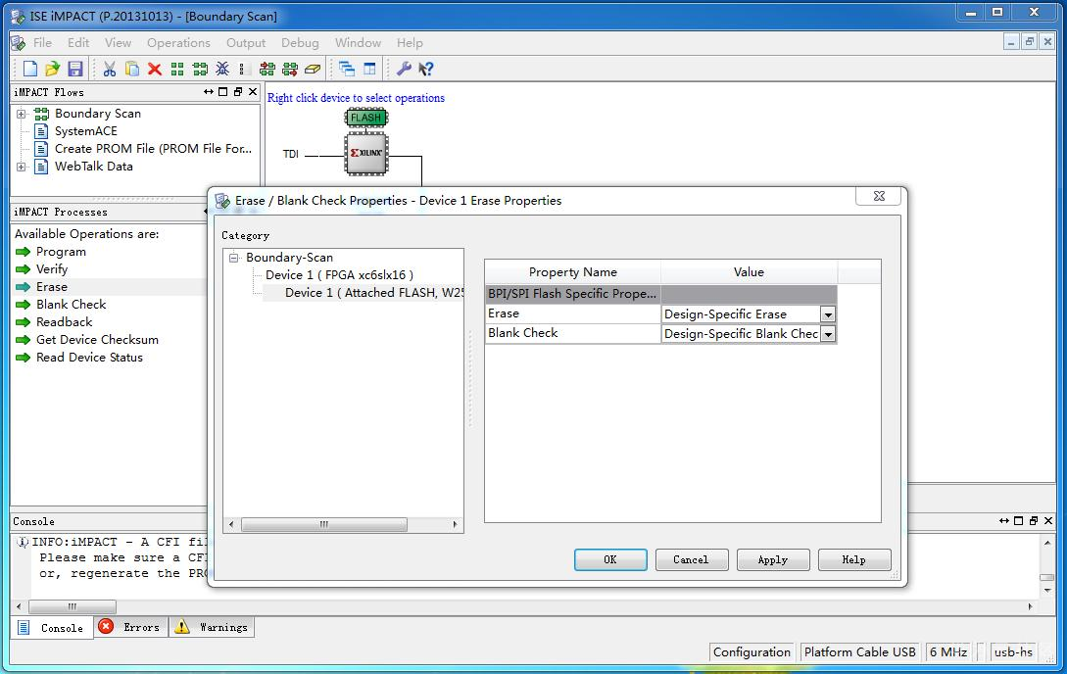The width and height of the screenshot is (1067, 674).
Task: Collapse the Boundary-Scan category tree
Action: point(234,258)
